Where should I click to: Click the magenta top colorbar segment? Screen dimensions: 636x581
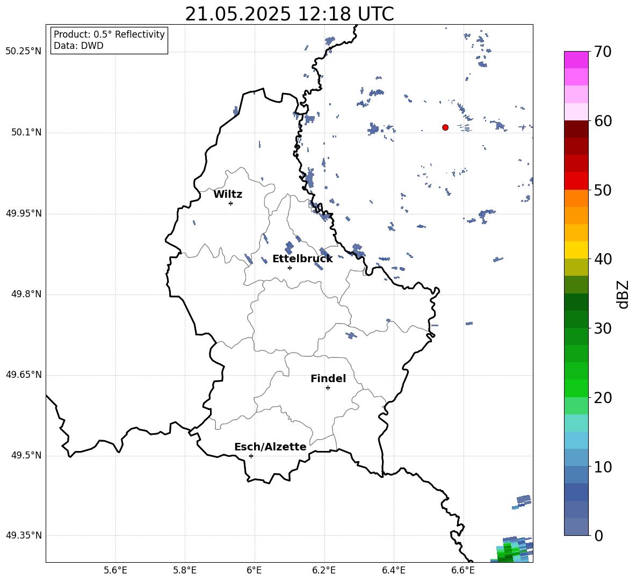[576, 60]
